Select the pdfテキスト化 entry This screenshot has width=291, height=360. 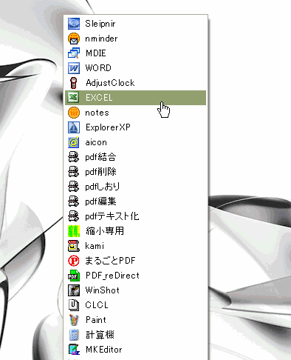[x=135, y=216]
